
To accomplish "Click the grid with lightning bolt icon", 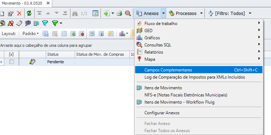I will click(110, 34).
